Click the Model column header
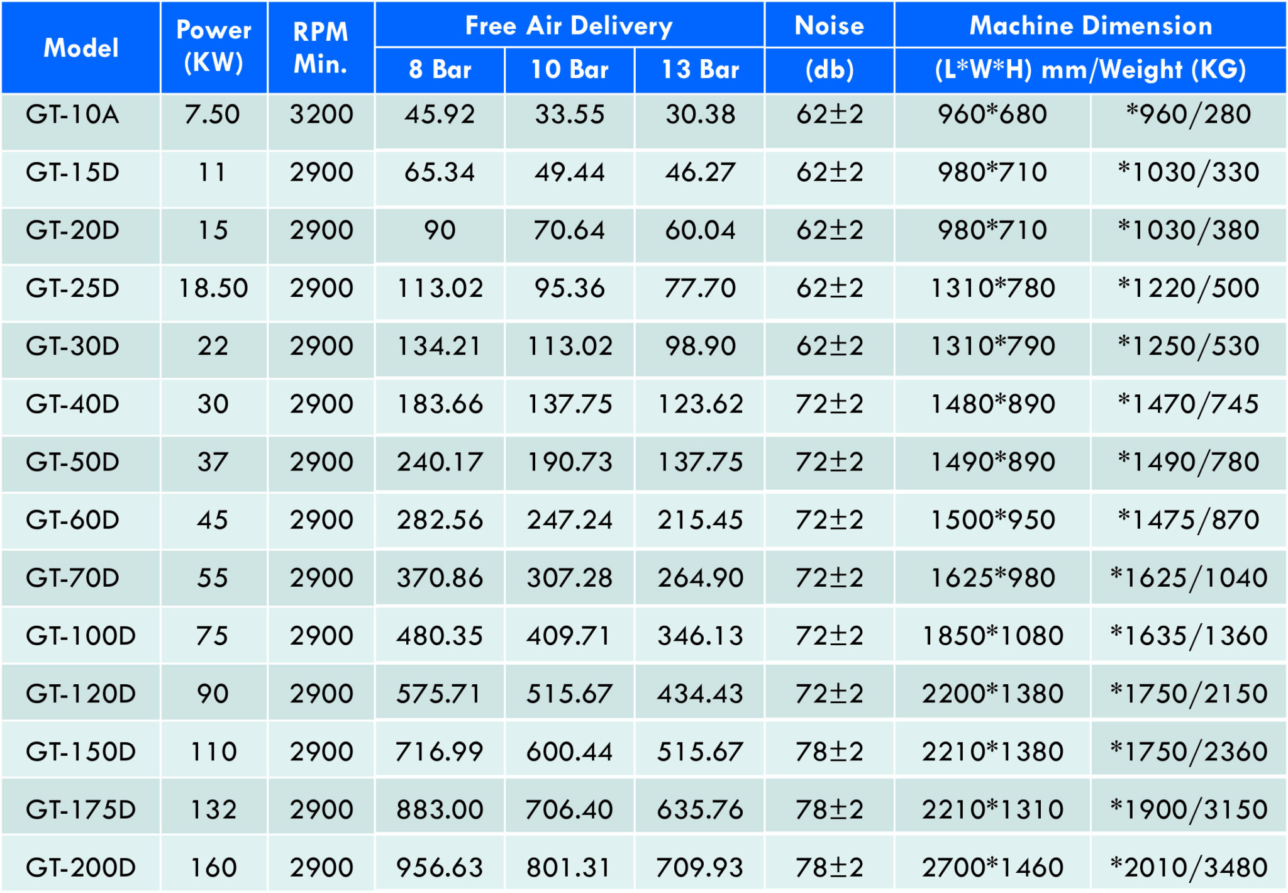This screenshot has height=893, width=1288. (80, 48)
